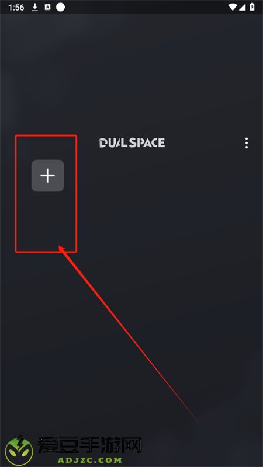Viewport: 263px width, 467px height.
Task: Tap the green alien watermark logo
Action: point(19,449)
